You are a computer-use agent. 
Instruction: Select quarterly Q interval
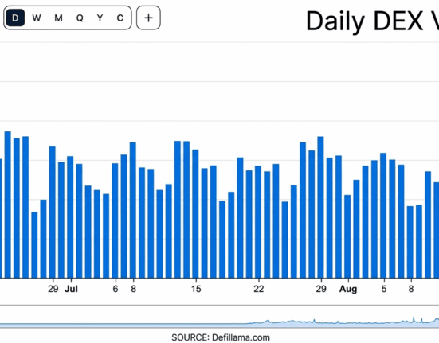(80, 18)
